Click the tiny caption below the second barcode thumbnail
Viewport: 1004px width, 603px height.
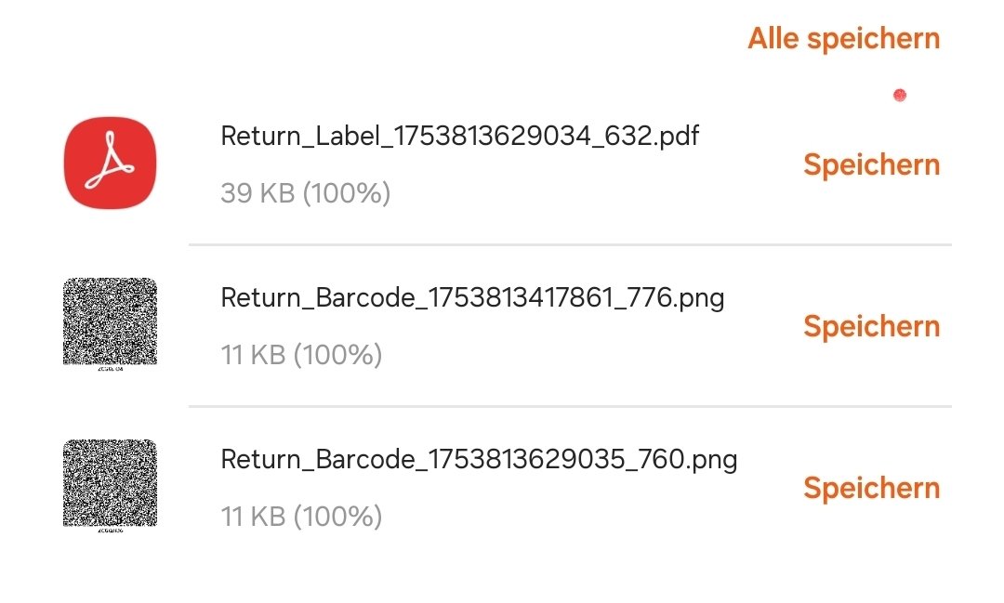pyautogui.click(x=111, y=531)
